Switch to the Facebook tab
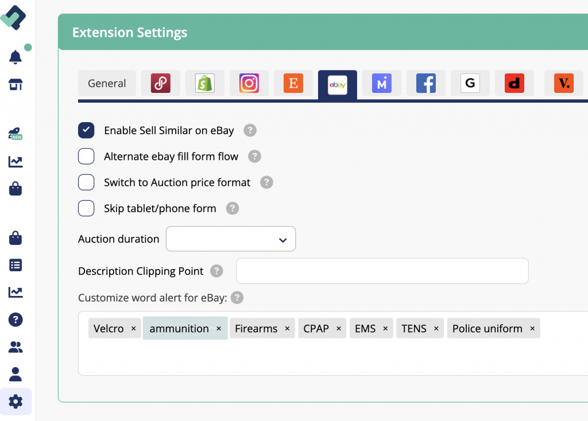Screen dimensions: 588x421 (x=426, y=83)
